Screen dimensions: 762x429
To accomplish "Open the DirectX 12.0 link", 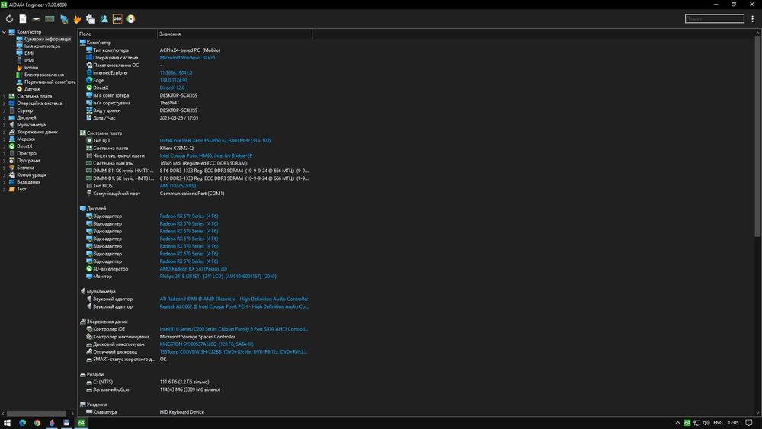I will click(172, 88).
